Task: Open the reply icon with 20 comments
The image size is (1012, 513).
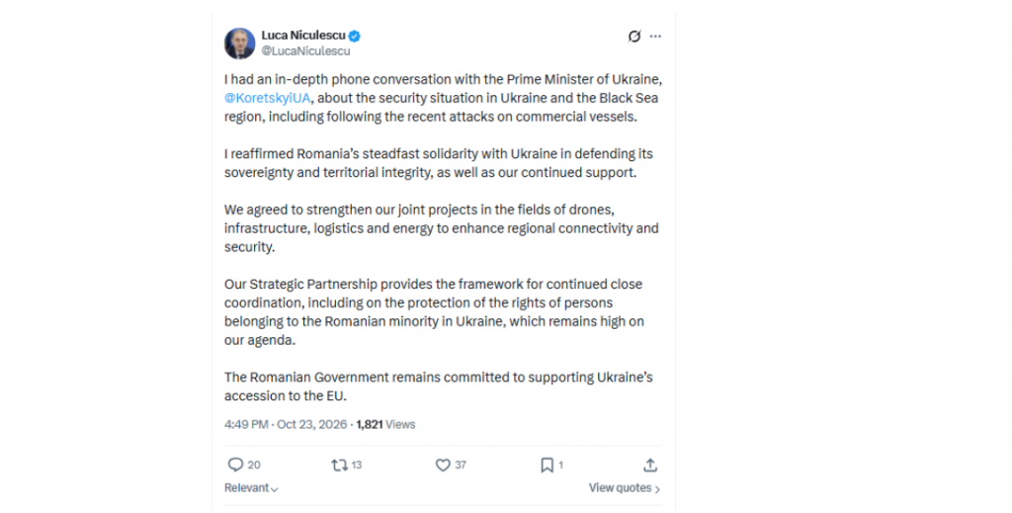Action: 235,465
